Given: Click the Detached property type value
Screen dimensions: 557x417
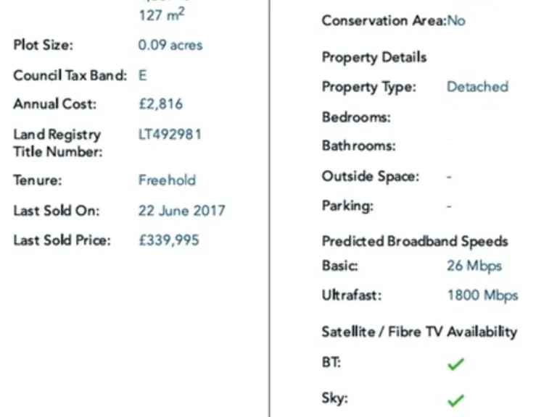Looking at the screenshot, I should pos(477,87).
